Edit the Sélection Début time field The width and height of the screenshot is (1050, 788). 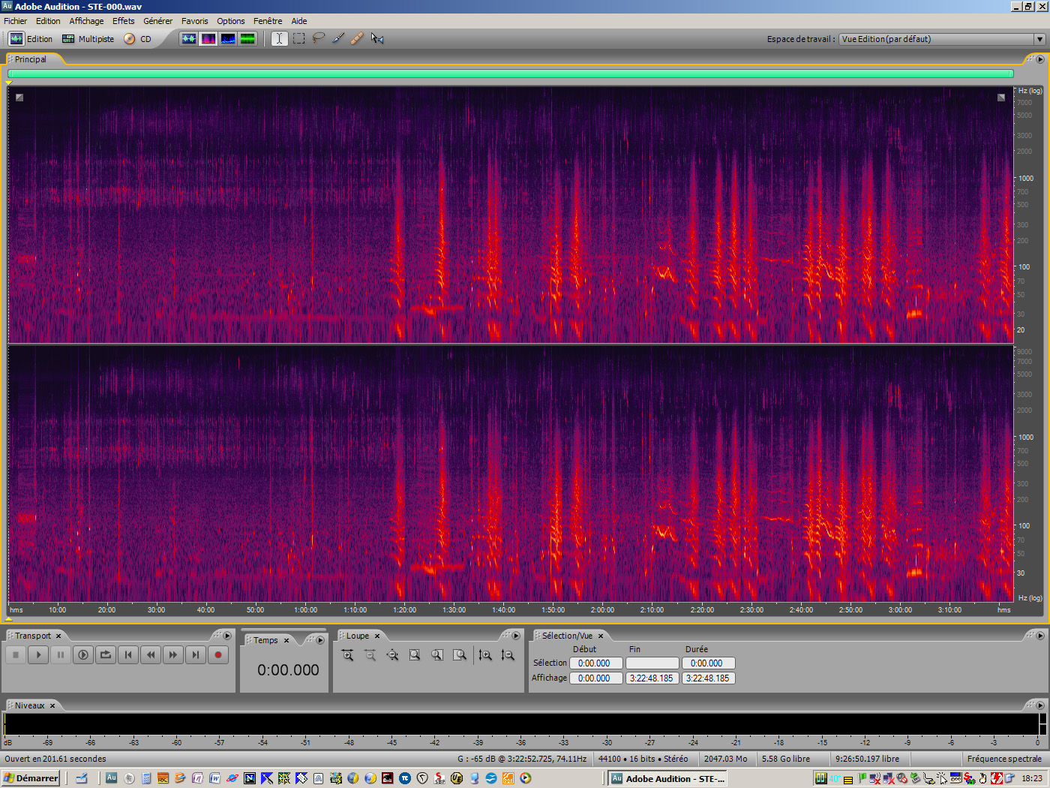596,663
